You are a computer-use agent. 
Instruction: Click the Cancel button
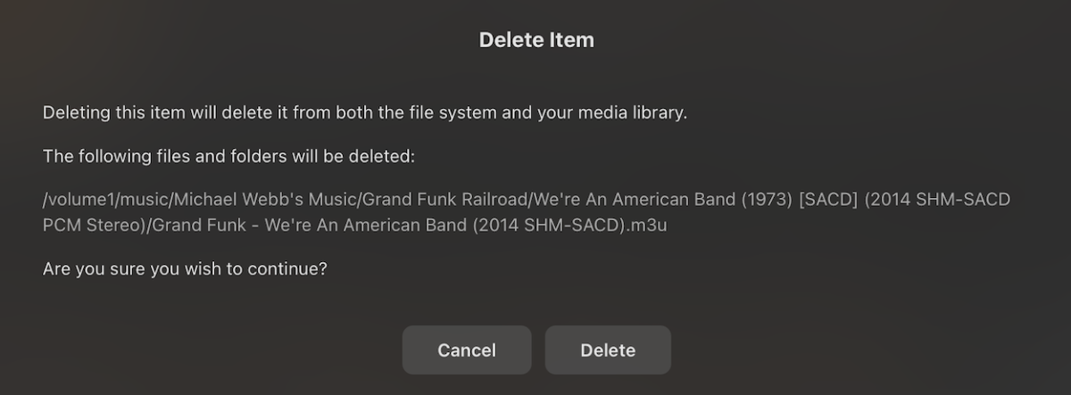click(x=467, y=350)
